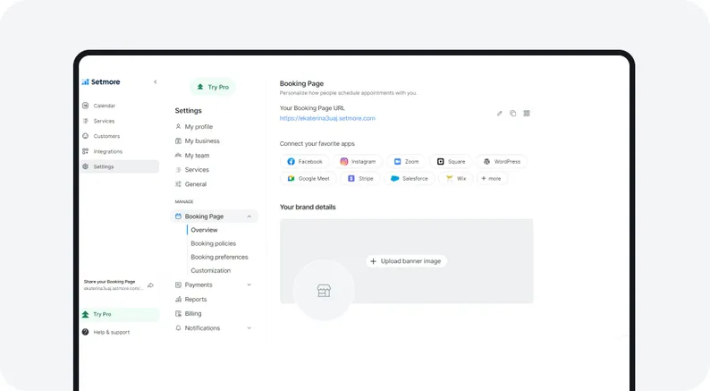Open Services in the left sidebar

[120, 121]
